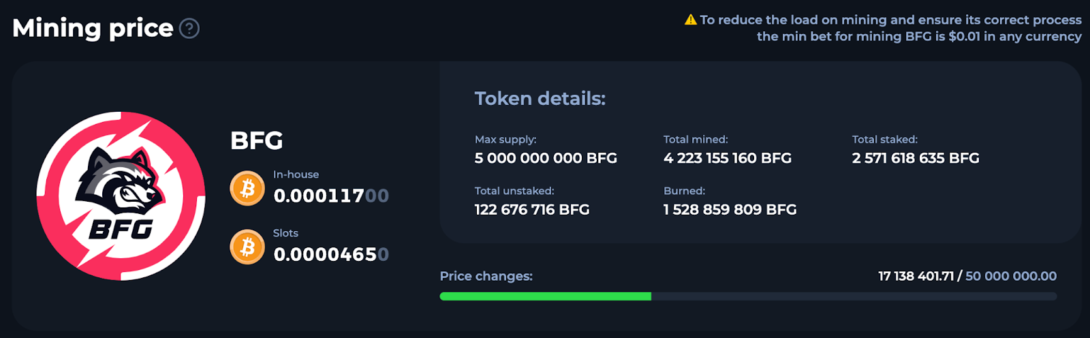This screenshot has width=1090, height=338.
Task: Click the Total unstaked value
Action: click(x=531, y=210)
